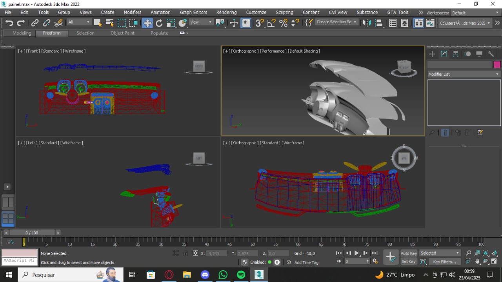Open the Create command panel tab

[x=432, y=54]
